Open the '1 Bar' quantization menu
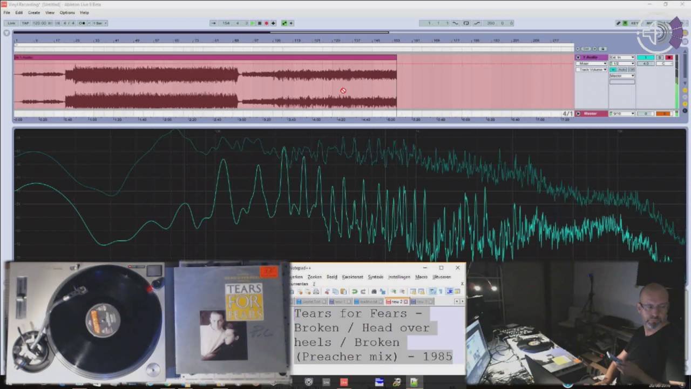Image resolution: width=691 pixels, height=389 pixels. point(100,23)
